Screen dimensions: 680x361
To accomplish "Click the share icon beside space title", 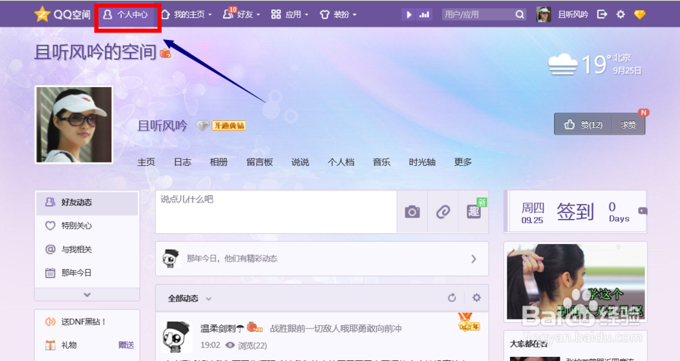I will pyautogui.click(x=165, y=53).
